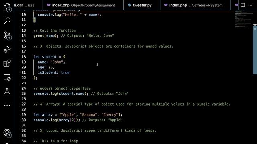The image size is (257, 144).
Task: Open the Remote Explorer view
Action: [x=7, y=77]
